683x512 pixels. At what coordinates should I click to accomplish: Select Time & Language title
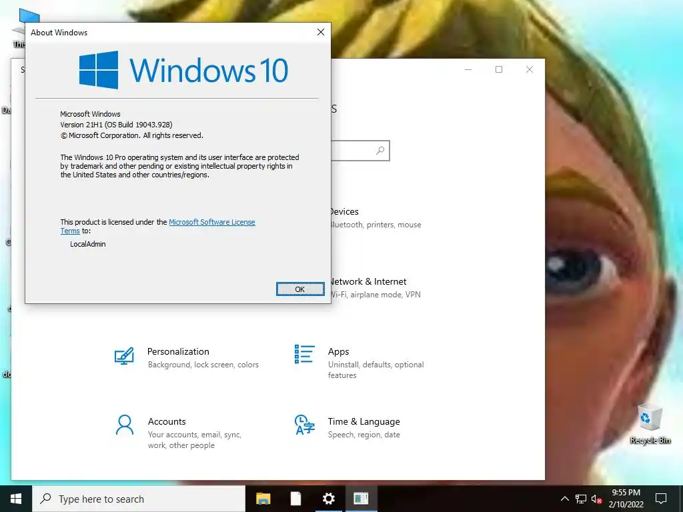pos(364,421)
